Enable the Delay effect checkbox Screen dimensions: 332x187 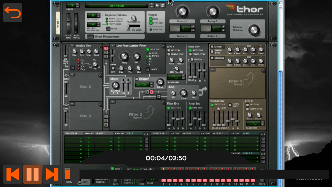pyautogui.click(x=212, y=47)
